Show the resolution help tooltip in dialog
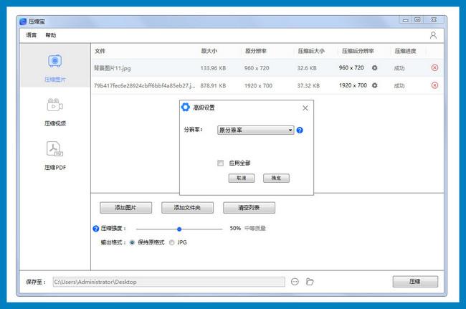Image resolution: width=466 pixels, height=309 pixels. (300, 130)
